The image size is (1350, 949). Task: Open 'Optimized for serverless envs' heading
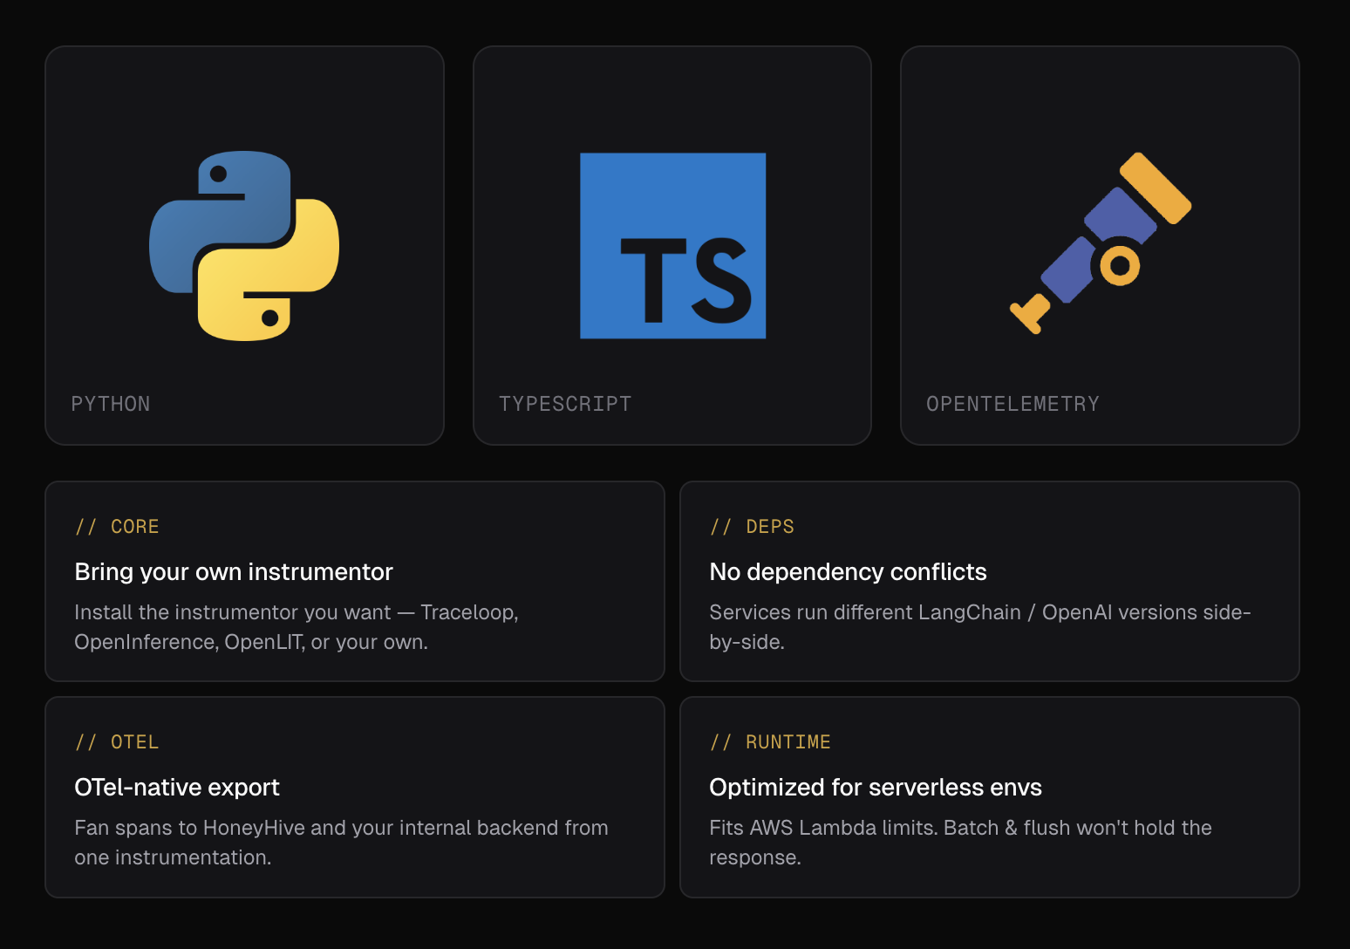click(876, 788)
